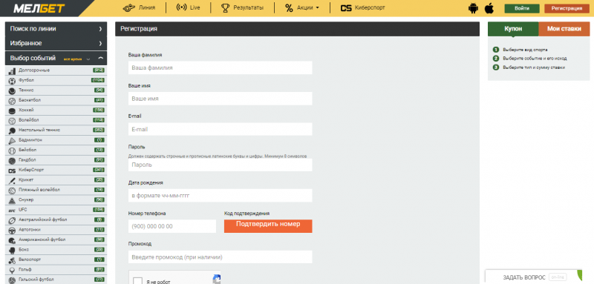594x284 pixels.
Task: Click the Регистрация button in header
Action: point(567,8)
